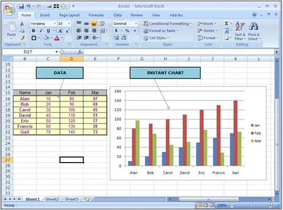Open the font size 10 dropdown
The width and height of the screenshot is (283, 210).
point(69,24)
